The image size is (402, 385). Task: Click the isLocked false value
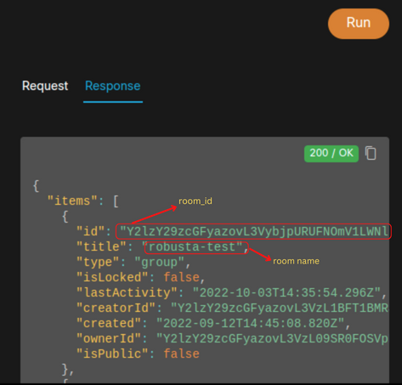coord(181,277)
